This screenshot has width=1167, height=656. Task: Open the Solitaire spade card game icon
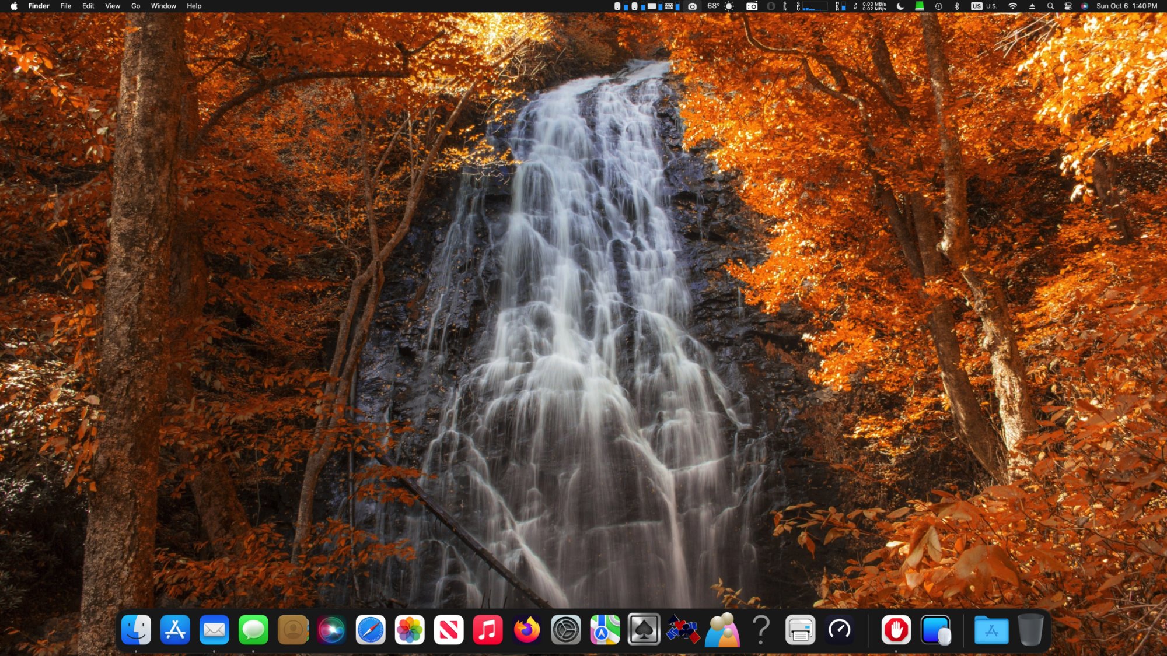pos(644,630)
